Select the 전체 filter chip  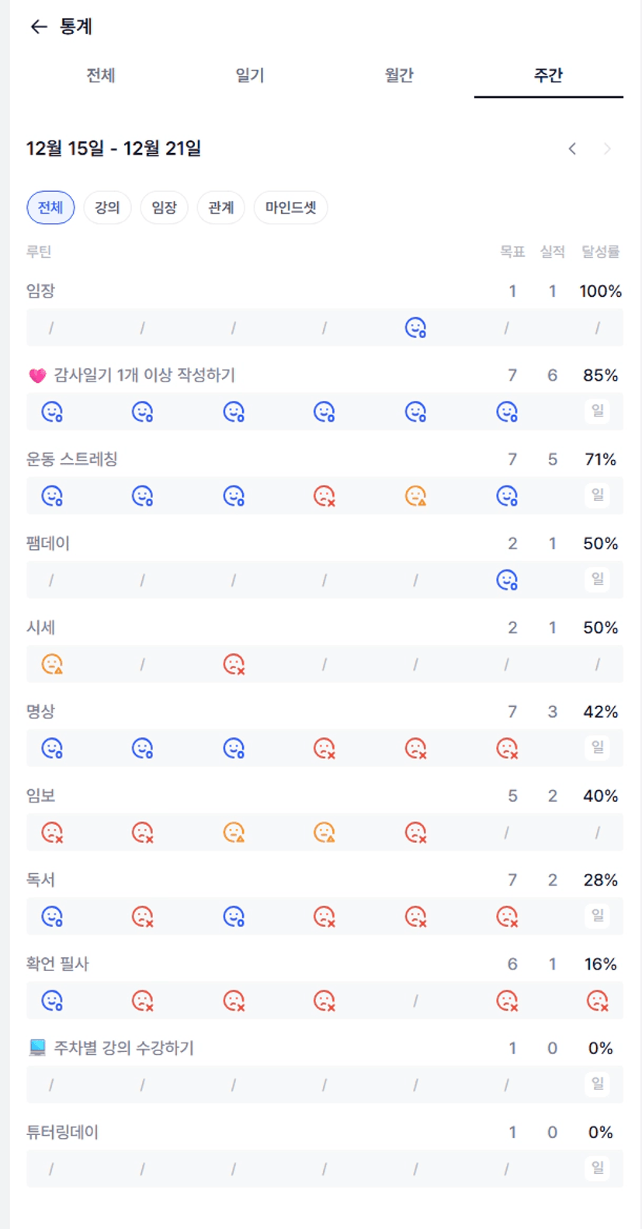50,207
